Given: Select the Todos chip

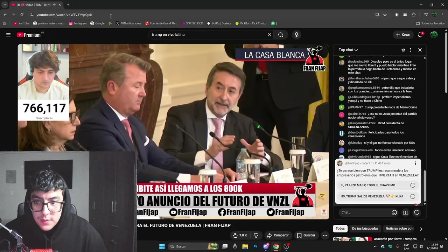Looking at the screenshot, I should [x=340, y=229].
